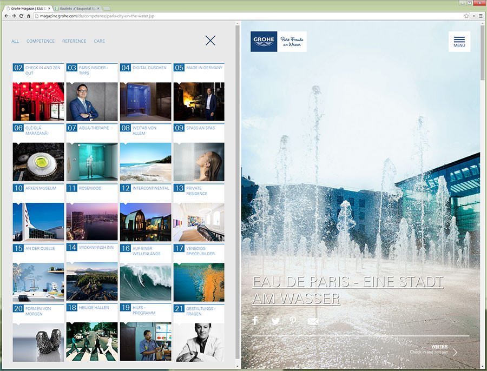This screenshot has height=371, width=487.
Task: Switch to the Baulinks browser tab
Action: tap(77, 8)
